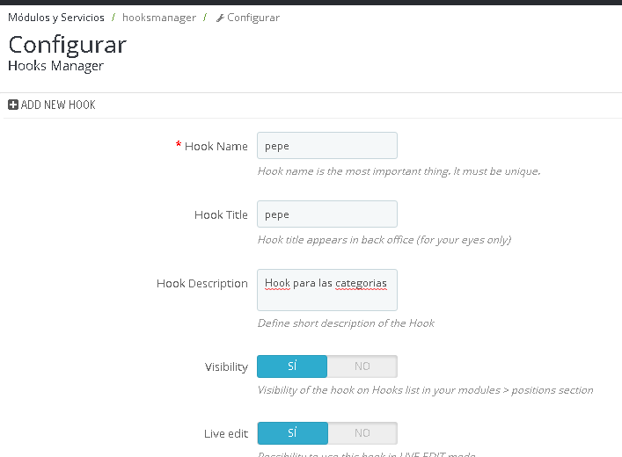
Task: Enable Live edit with SÍ
Action: (x=292, y=433)
